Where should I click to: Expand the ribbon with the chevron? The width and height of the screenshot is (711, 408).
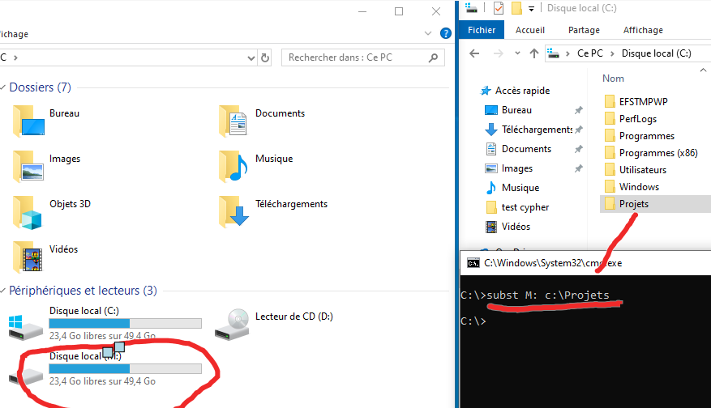[x=429, y=34]
